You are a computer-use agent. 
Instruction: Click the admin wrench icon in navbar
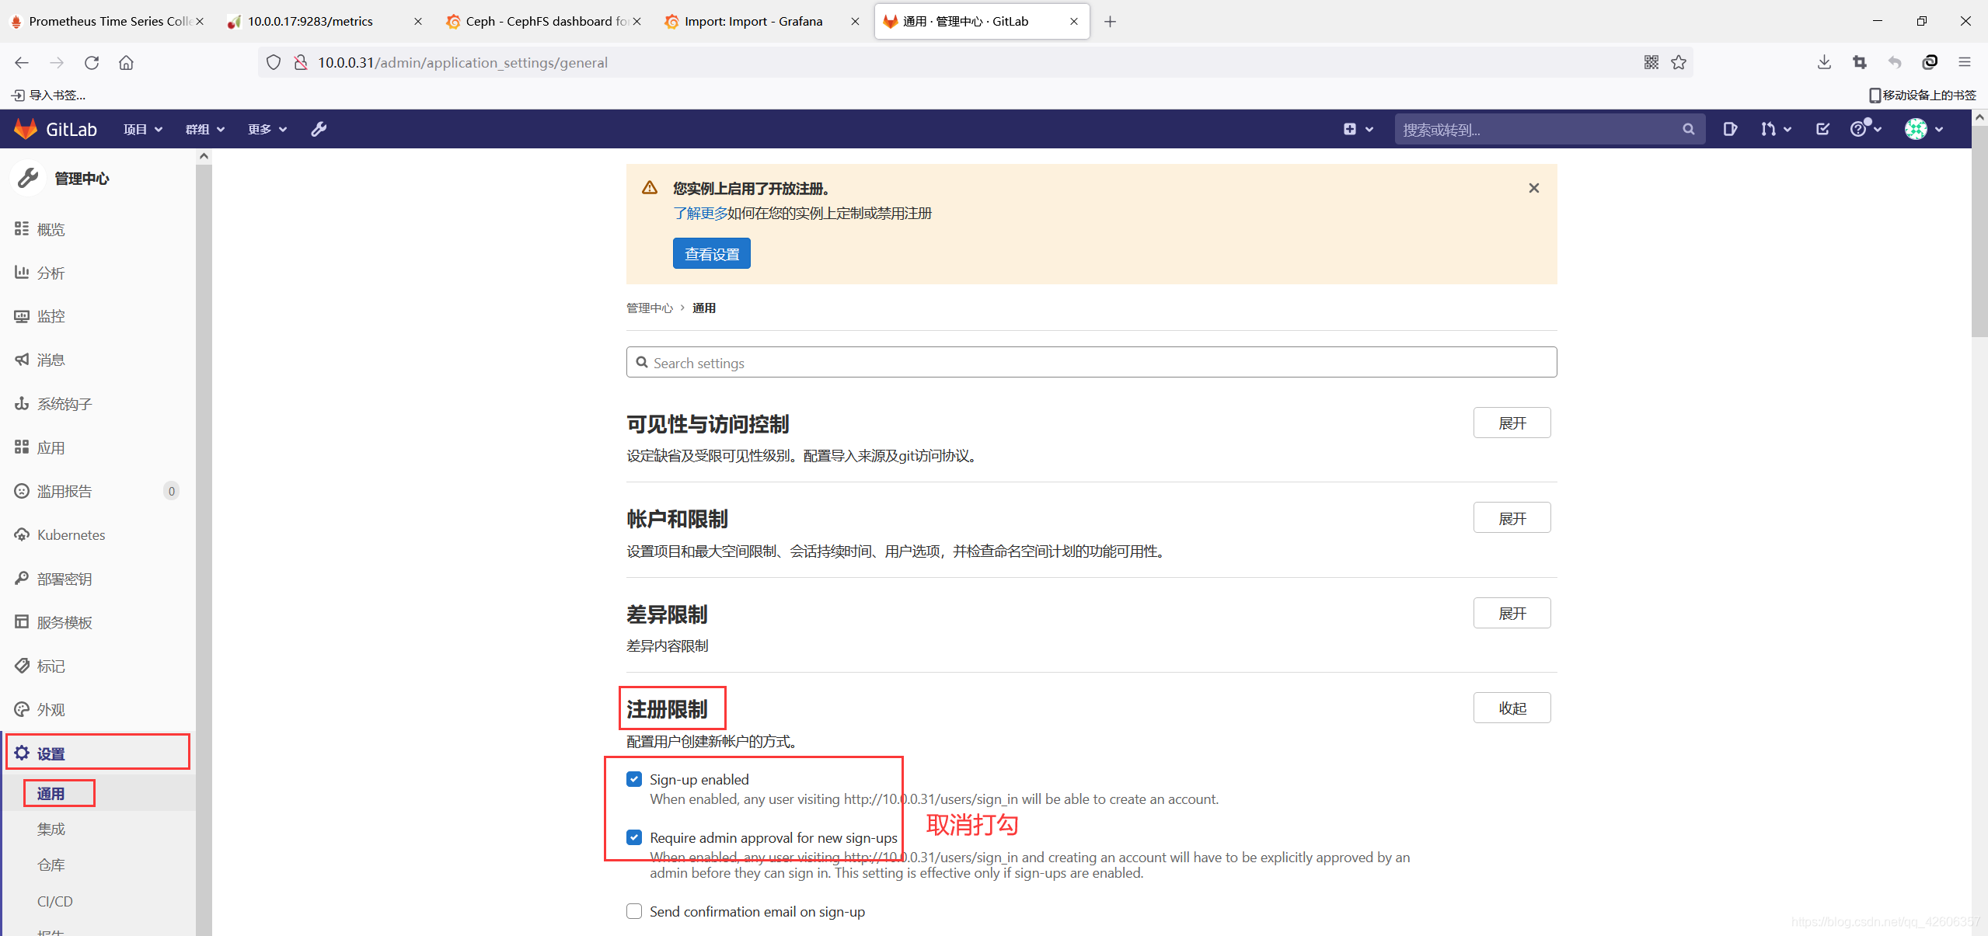319,129
